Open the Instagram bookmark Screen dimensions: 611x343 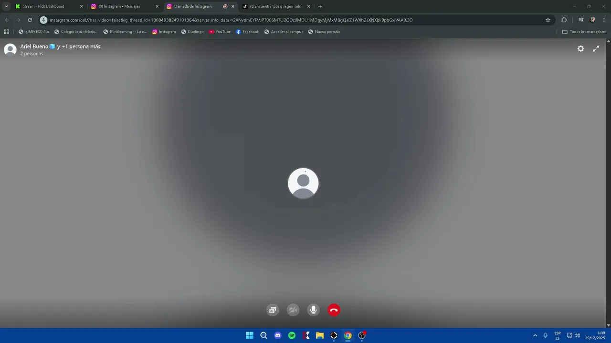(164, 32)
